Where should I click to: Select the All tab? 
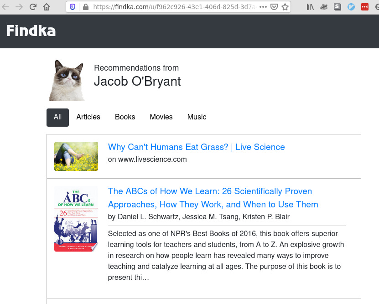pos(57,117)
